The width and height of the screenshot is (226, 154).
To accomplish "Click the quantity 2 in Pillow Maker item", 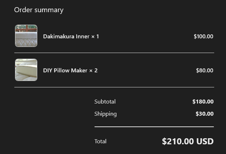I will (x=96, y=71).
